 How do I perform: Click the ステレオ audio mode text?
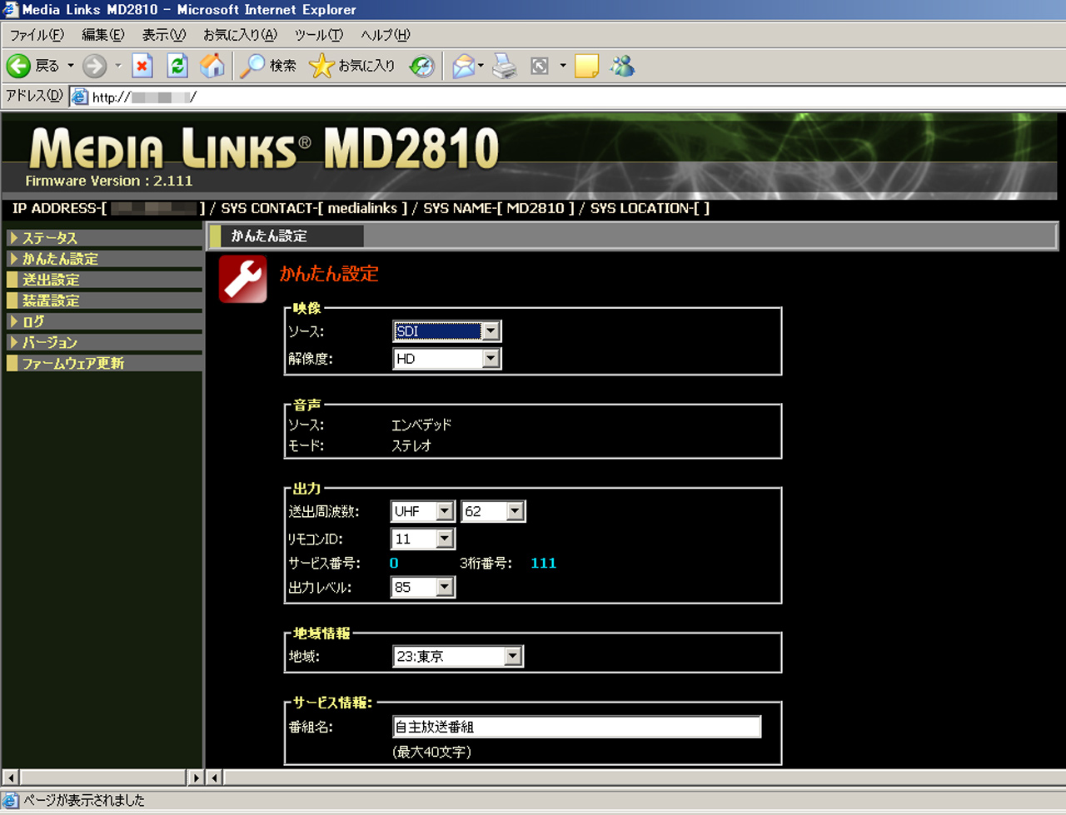click(x=411, y=445)
